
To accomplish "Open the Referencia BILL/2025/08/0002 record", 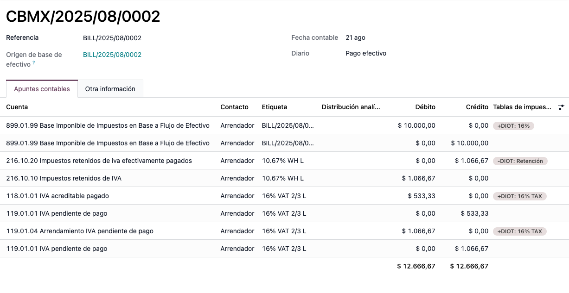I will coord(112,37).
